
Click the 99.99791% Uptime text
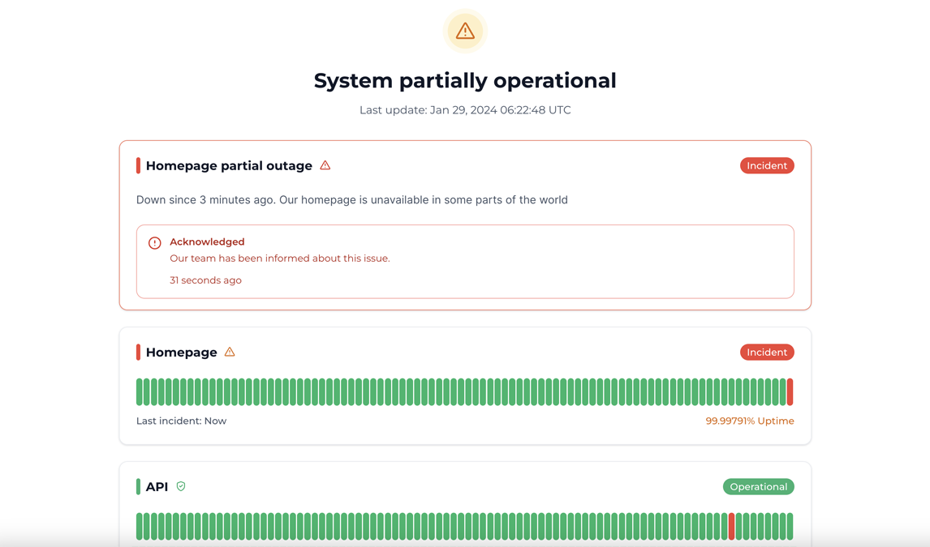click(x=749, y=421)
